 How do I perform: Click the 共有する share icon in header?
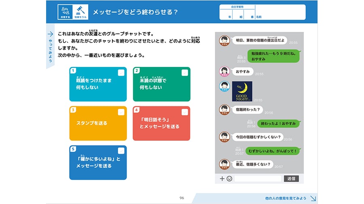tap(65, 12)
